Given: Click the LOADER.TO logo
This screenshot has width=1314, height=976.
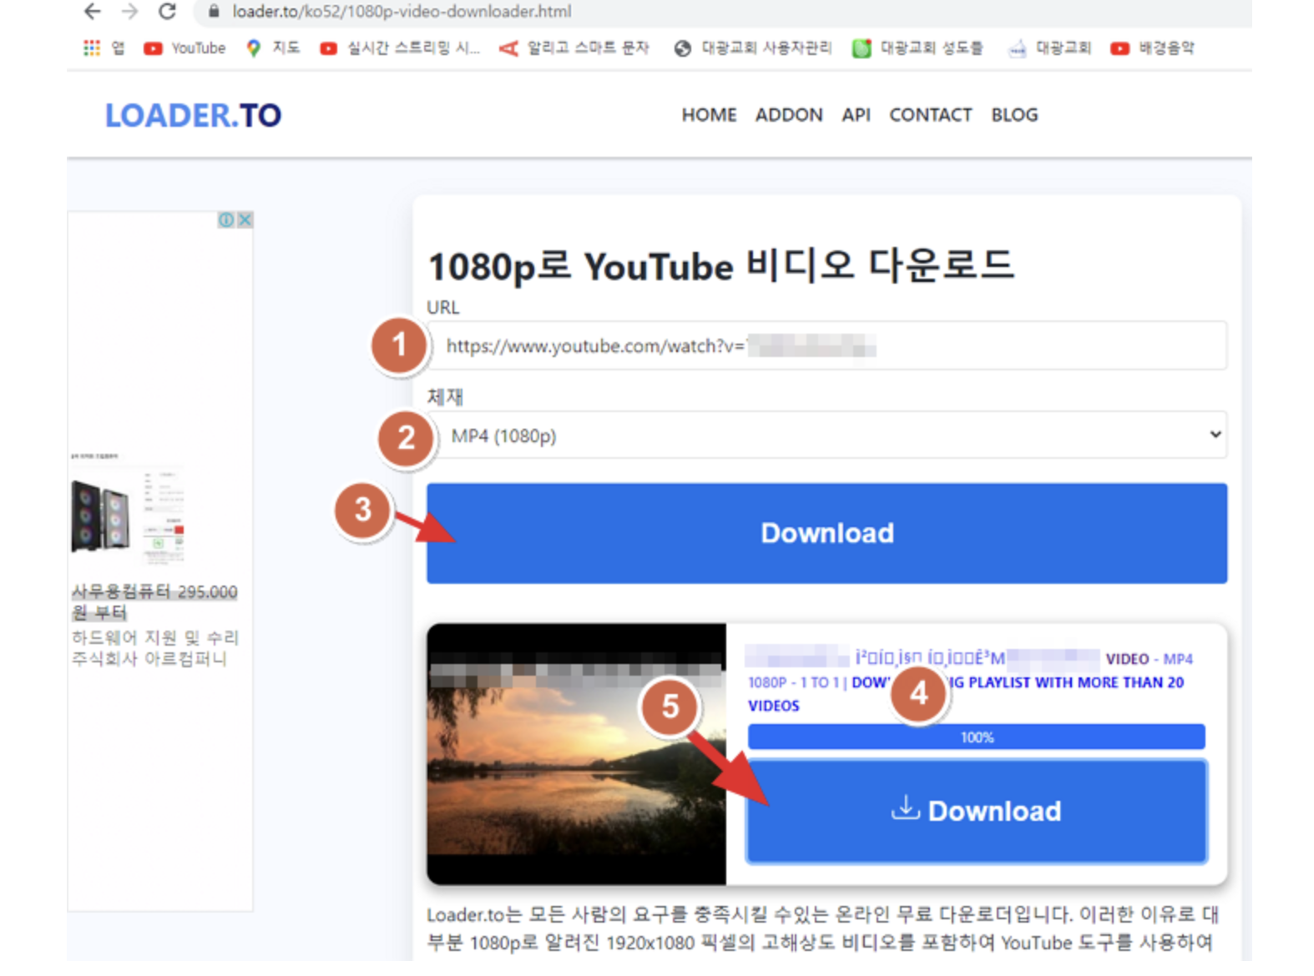Looking at the screenshot, I should (193, 115).
